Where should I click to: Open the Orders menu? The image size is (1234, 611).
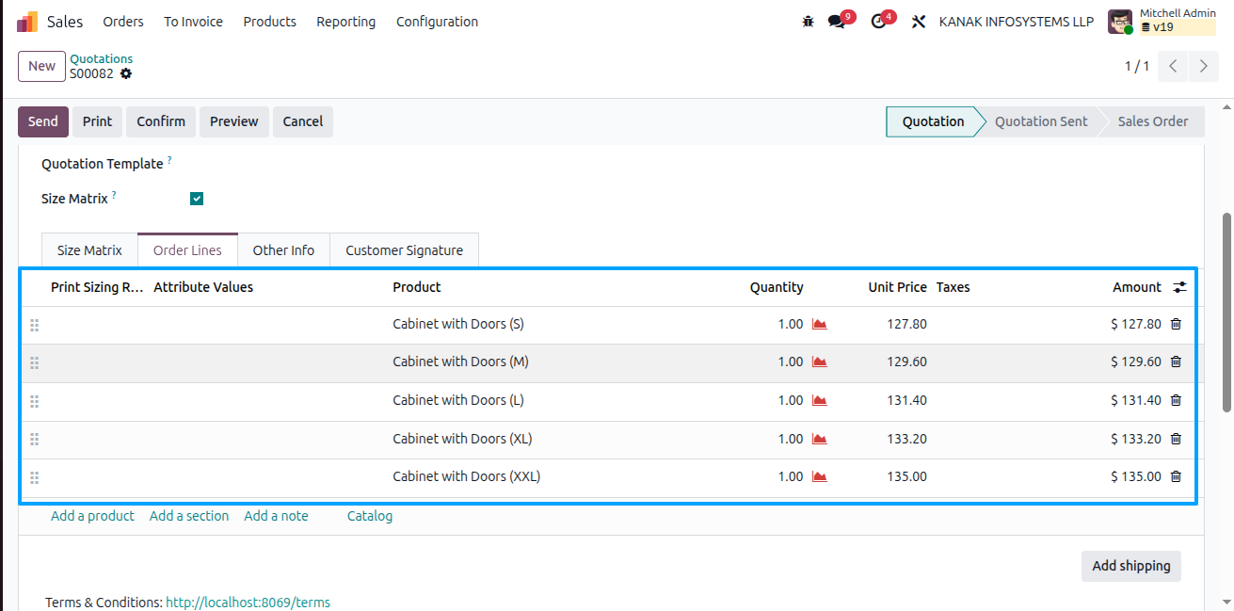point(123,22)
